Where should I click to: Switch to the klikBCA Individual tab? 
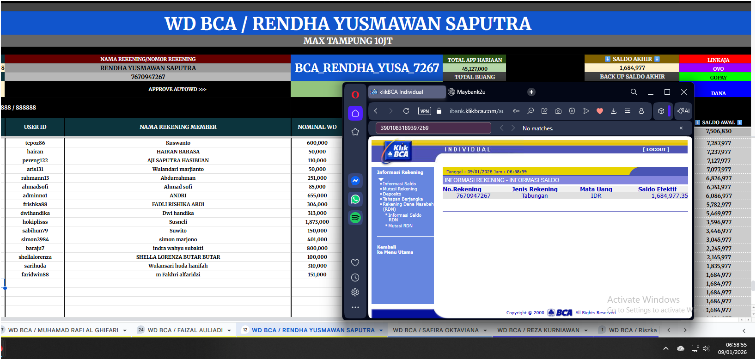click(407, 92)
